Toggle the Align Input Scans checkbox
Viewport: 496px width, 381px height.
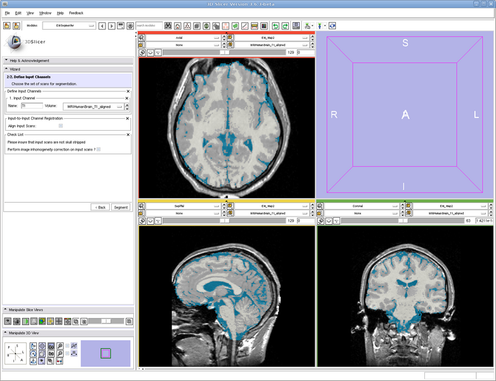point(61,126)
